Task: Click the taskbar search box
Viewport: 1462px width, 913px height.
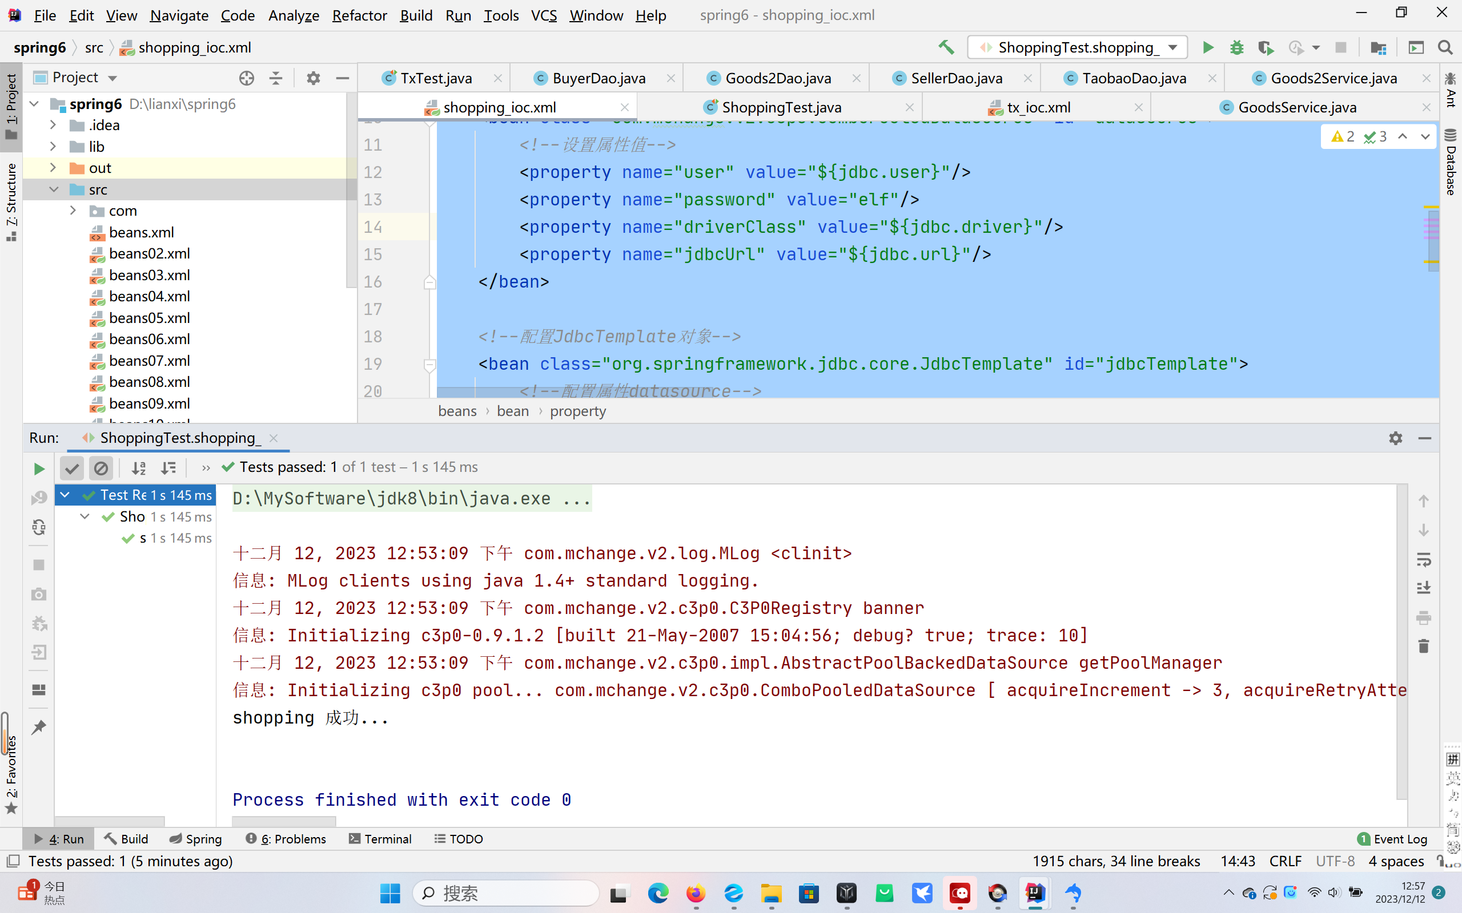Action: point(506,892)
